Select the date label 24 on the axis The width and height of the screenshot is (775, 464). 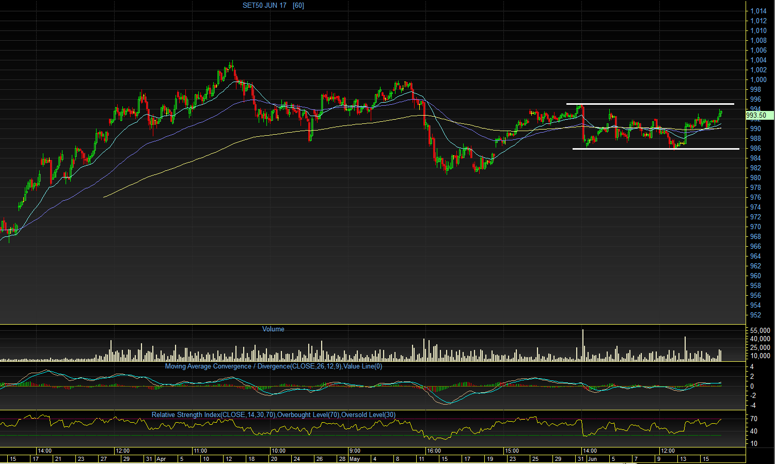297,459
